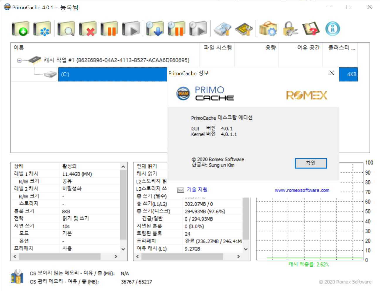This screenshot has height=291, width=380.
Task: Click the drive icon next to (C:)
Action: 50,74
